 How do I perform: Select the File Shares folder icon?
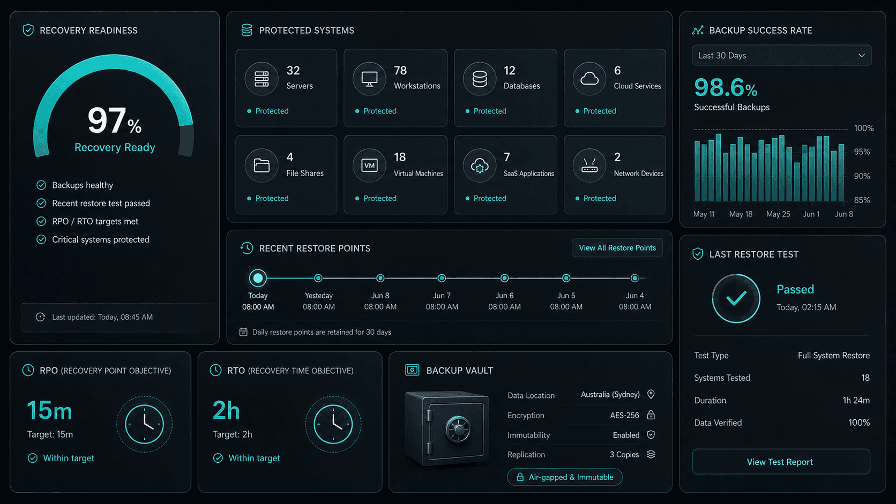pyautogui.click(x=262, y=166)
